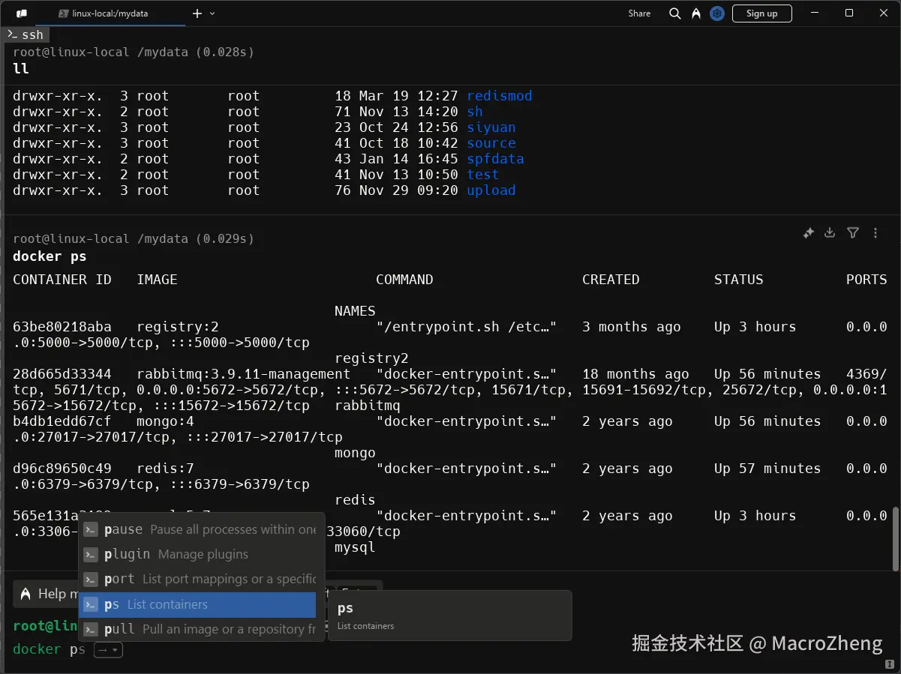Click the bold 'docker ps' command in block header
Viewport: 901px width, 674px height.
(50, 256)
